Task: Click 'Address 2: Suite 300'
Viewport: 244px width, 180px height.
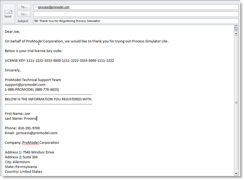Action: pyautogui.click(x=21, y=157)
